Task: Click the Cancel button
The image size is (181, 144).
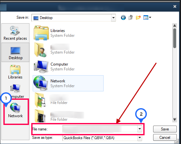Action: (165, 138)
